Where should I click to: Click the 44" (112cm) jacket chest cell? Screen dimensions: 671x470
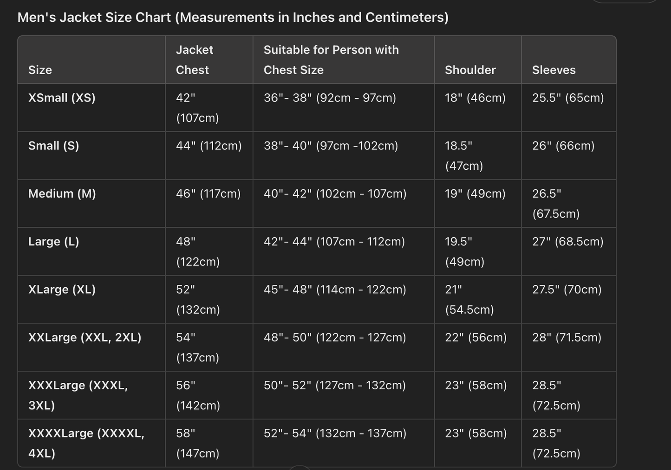coord(208,146)
